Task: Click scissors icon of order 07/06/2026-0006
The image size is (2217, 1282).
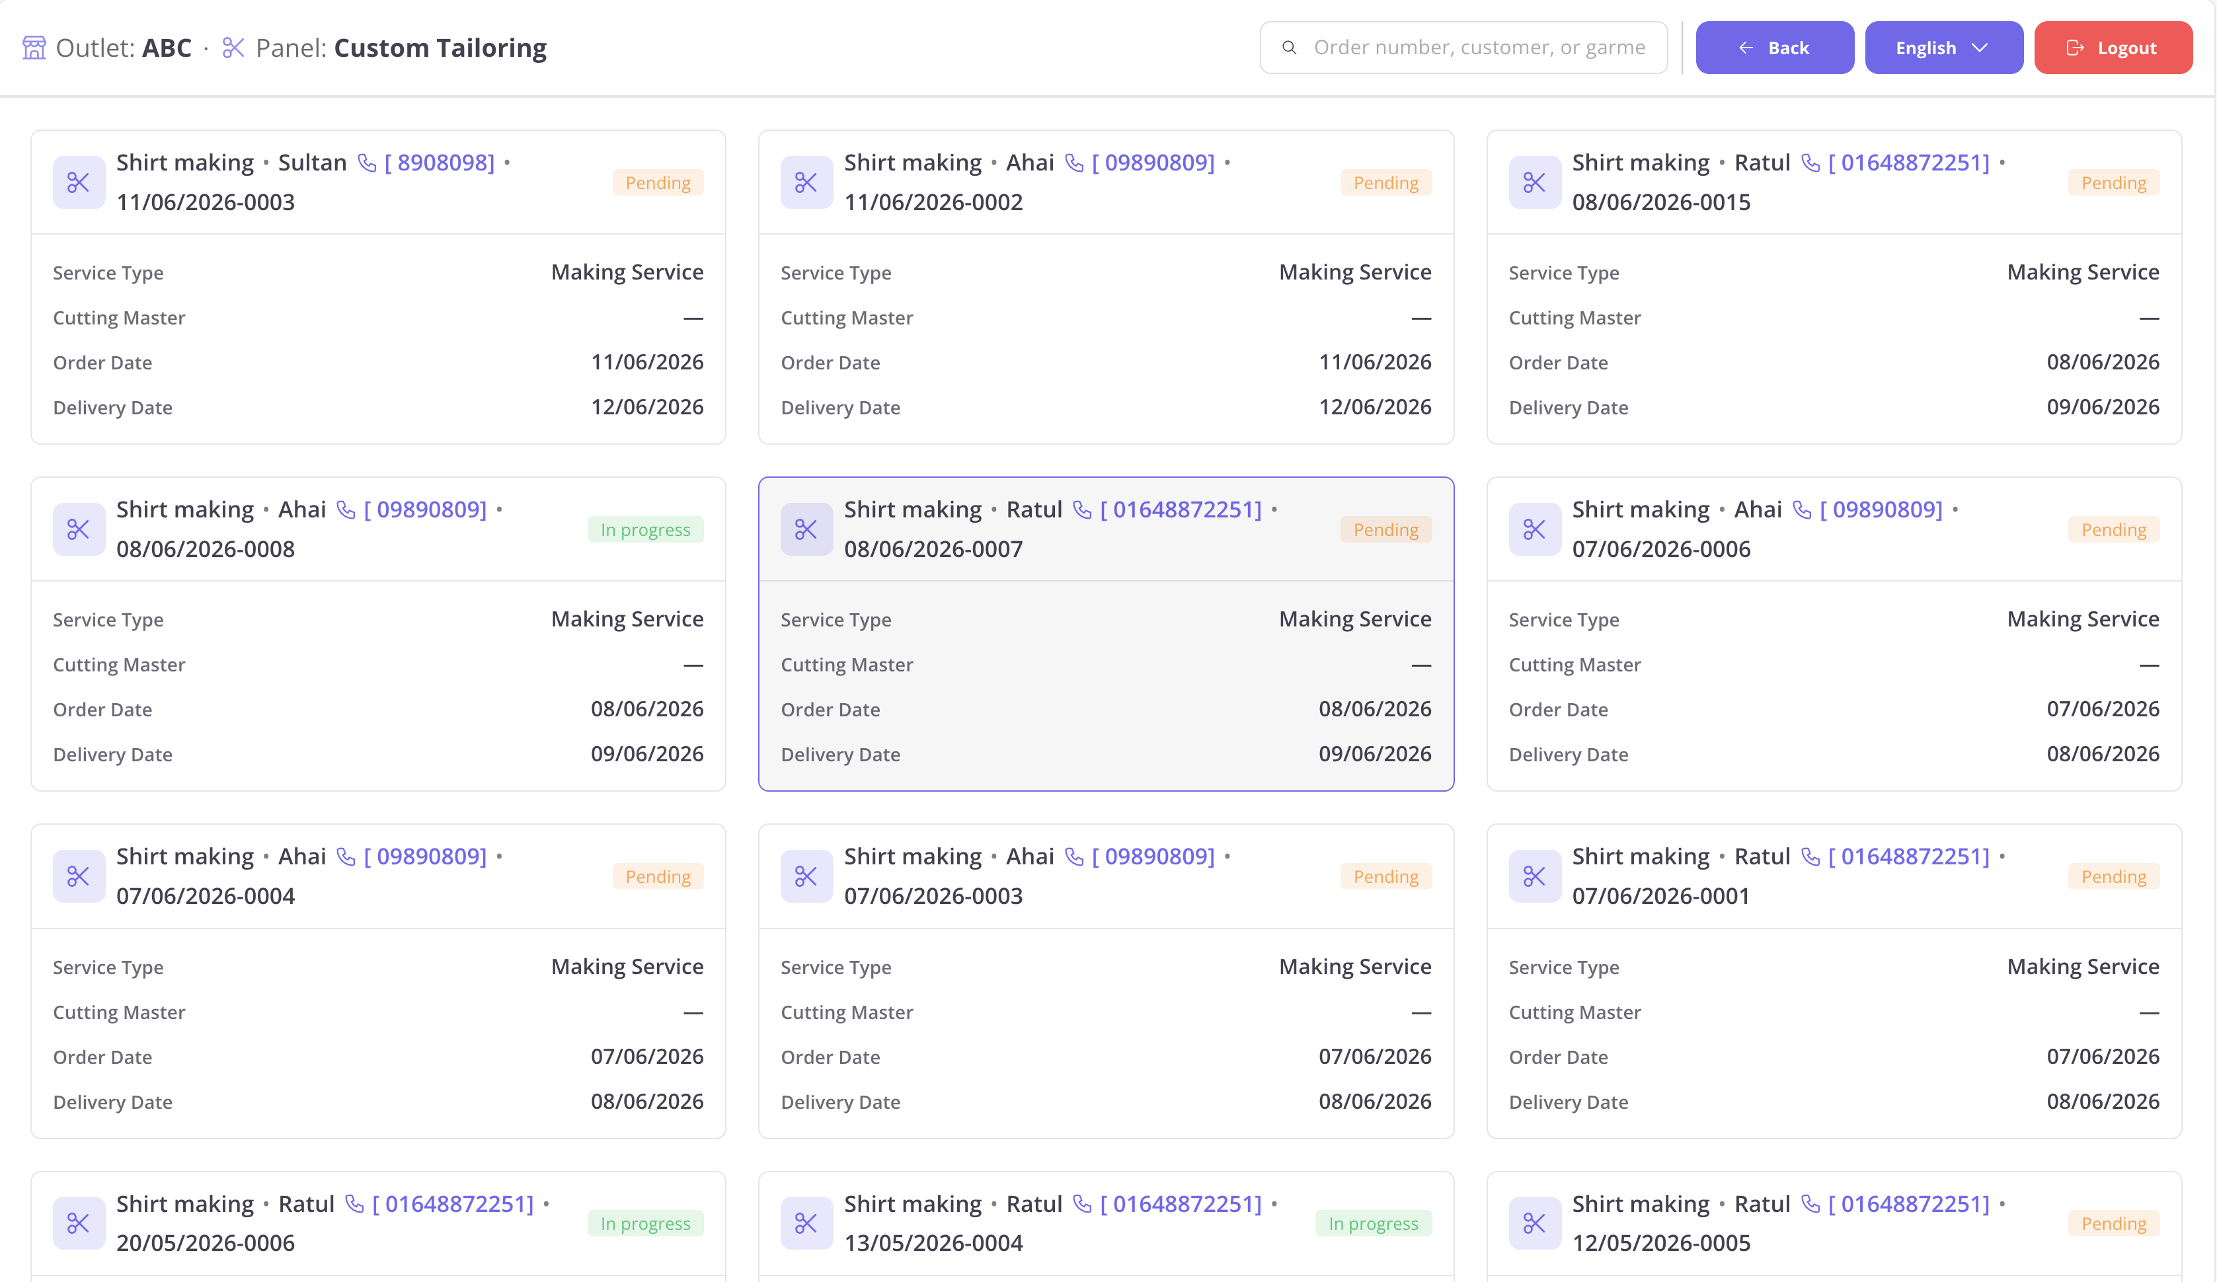Action: click(1534, 529)
